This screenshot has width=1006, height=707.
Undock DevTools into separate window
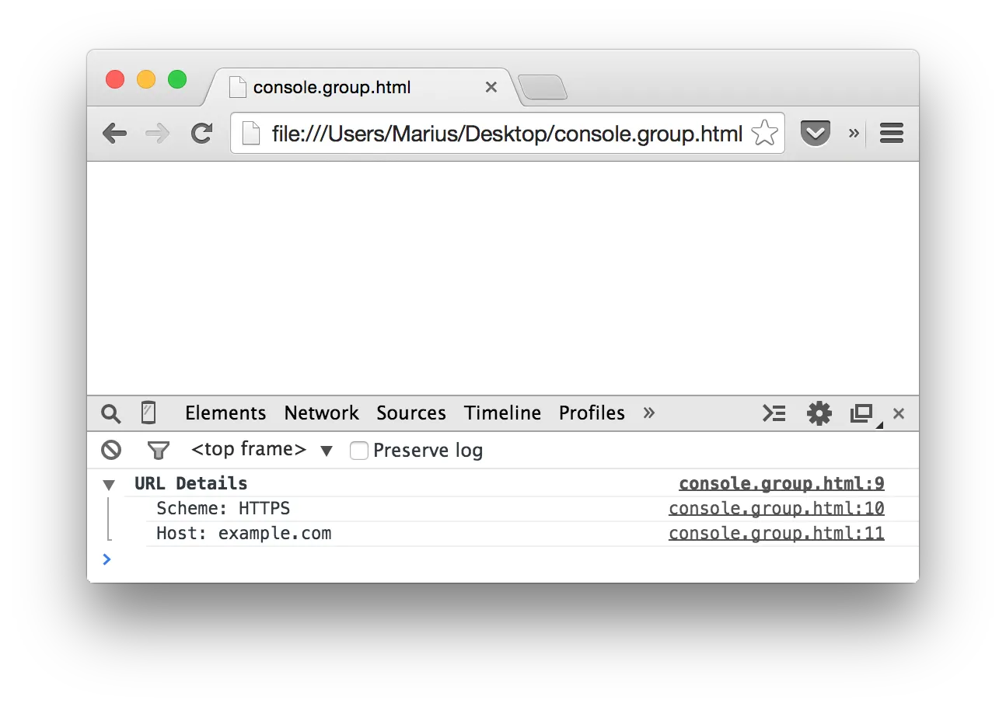click(x=862, y=413)
